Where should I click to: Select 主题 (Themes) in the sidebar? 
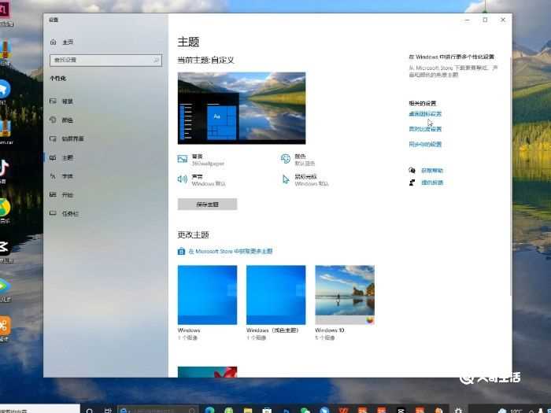tap(68, 157)
